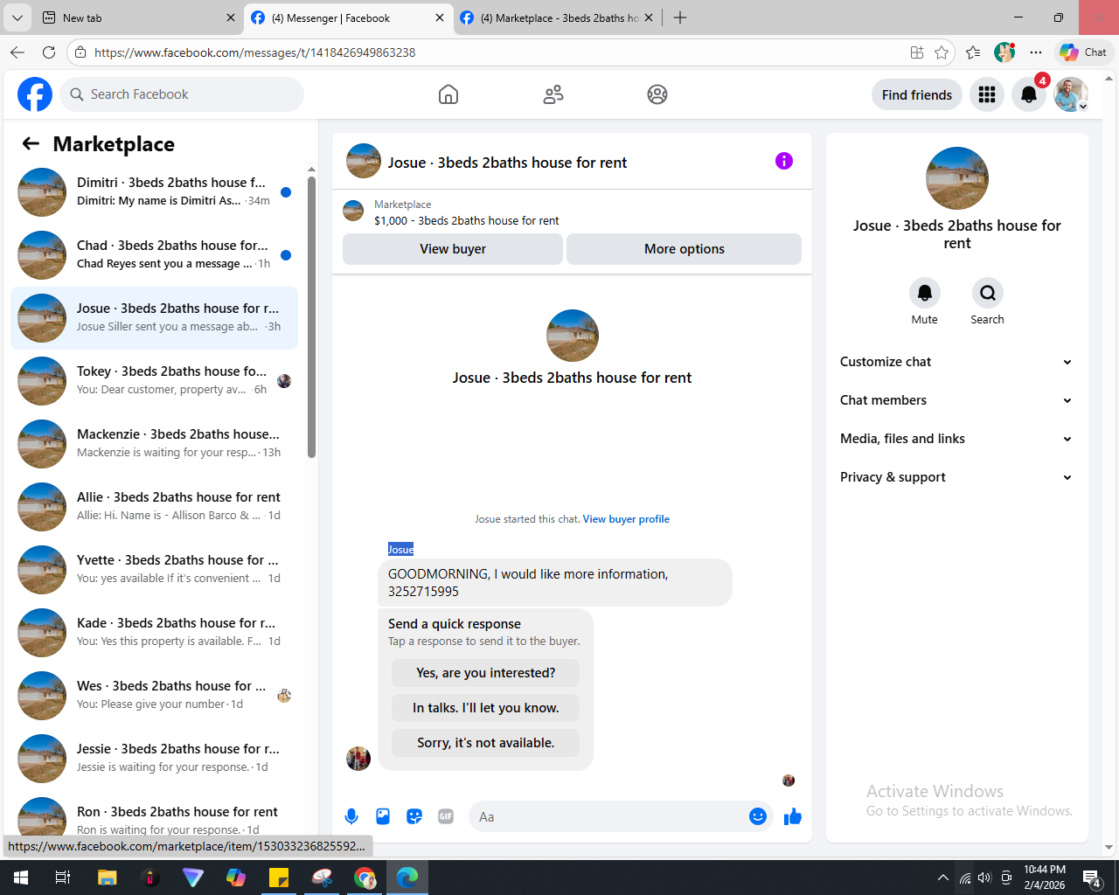Image resolution: width=1119 pixels, height=895 pixels.
Task: Send 'In talks. I'll let you know.' response
Action: (x=486, y=708)
